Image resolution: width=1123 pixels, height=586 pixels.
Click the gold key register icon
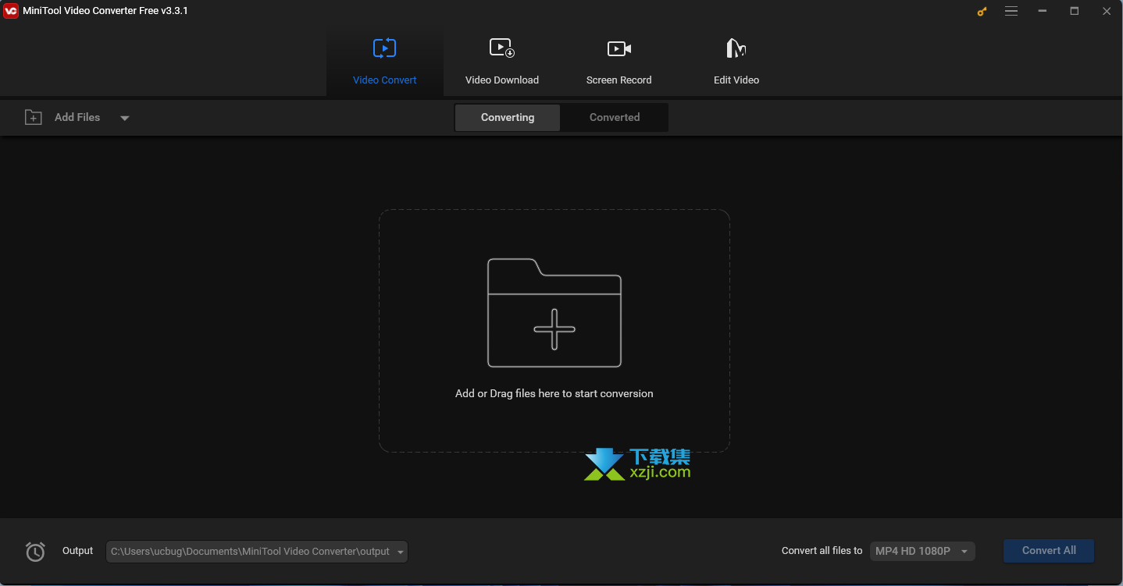(982, 12)
